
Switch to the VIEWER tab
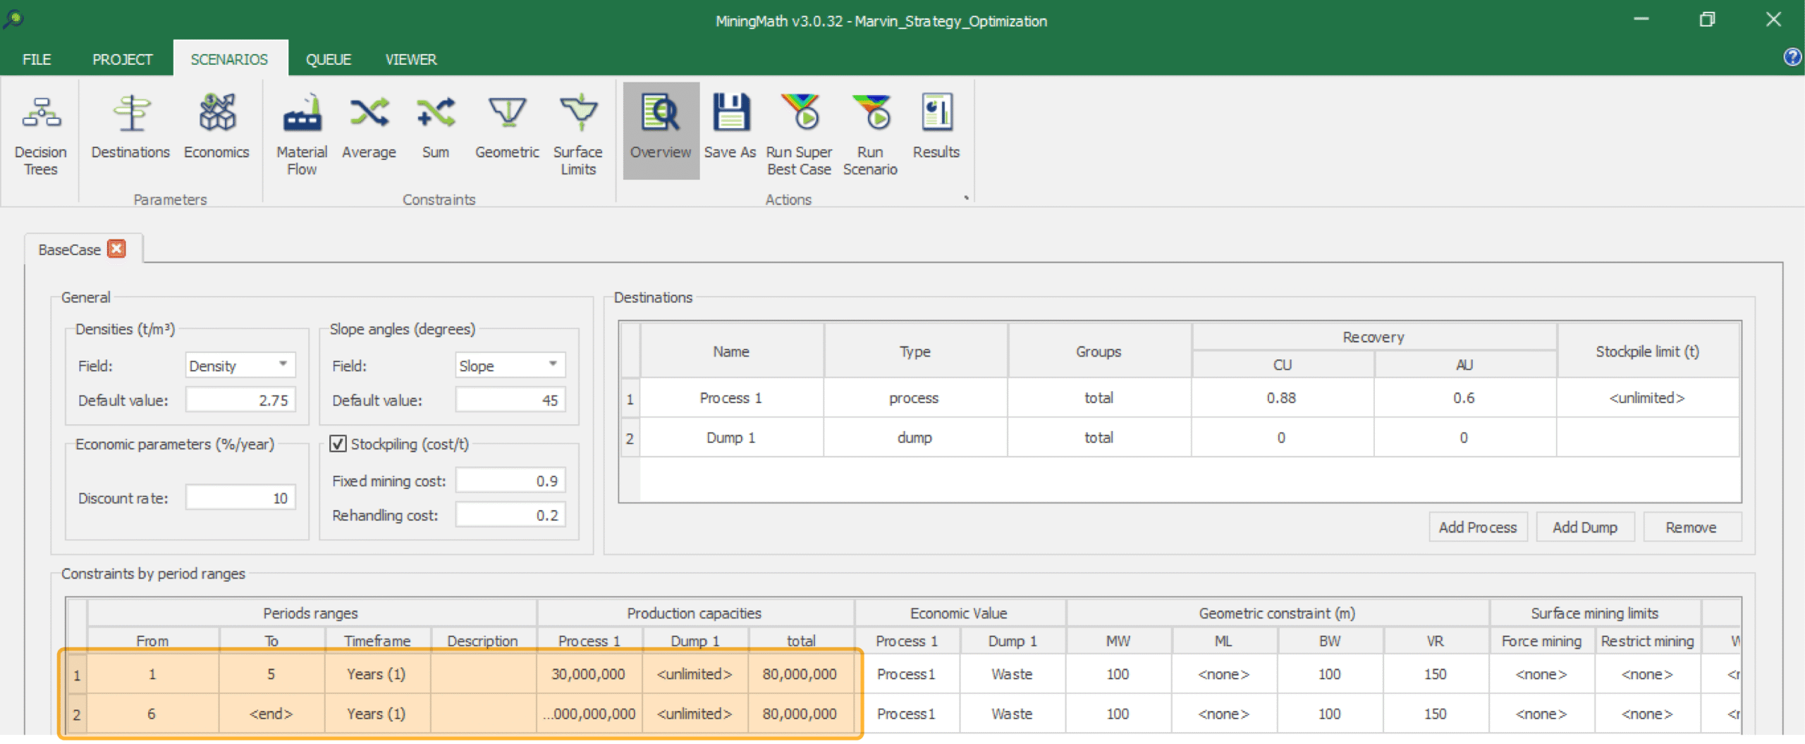point(410,59)
